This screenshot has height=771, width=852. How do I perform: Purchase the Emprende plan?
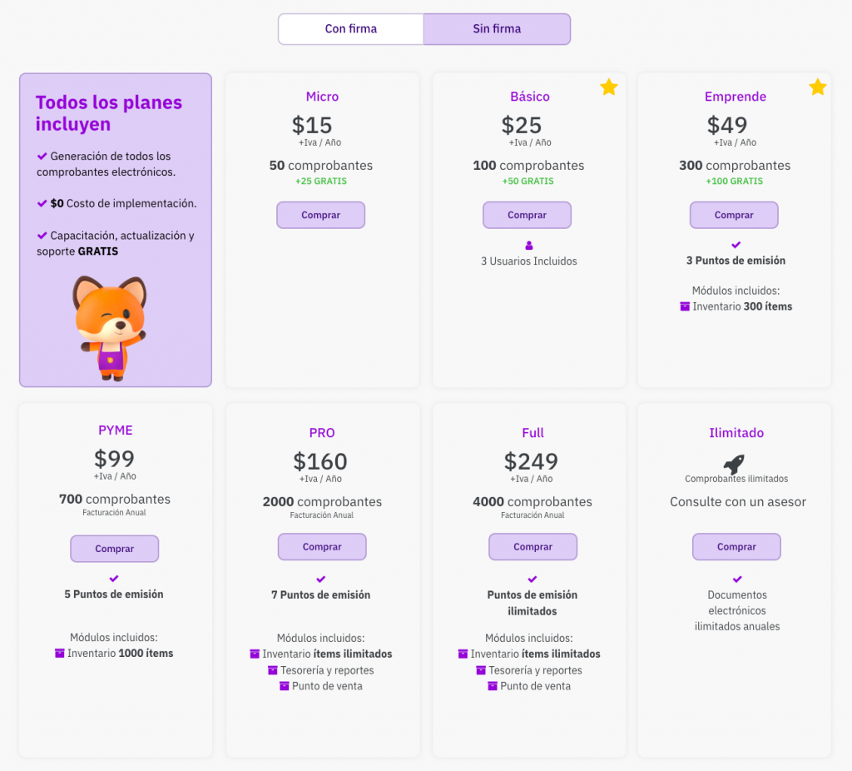[734, 215]
